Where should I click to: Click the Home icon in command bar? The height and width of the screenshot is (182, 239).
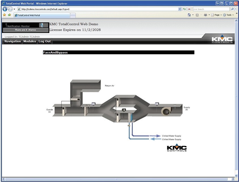(189, 15)
